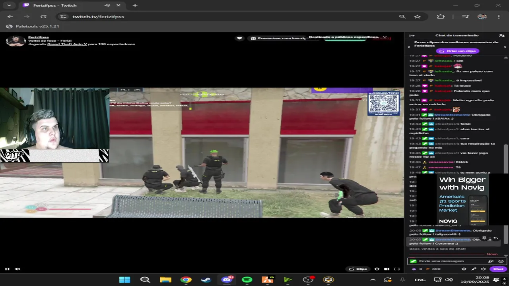Open the media control icon in toolbar

coord(465,17)
